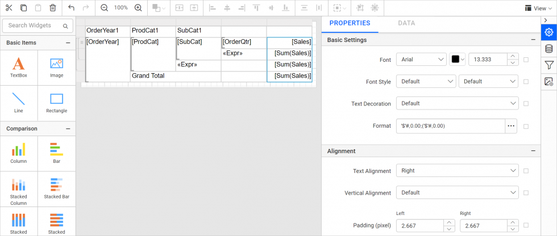Increase the Right padding value
This screenshot has width=557, height=236.
[x=513, y=222]
